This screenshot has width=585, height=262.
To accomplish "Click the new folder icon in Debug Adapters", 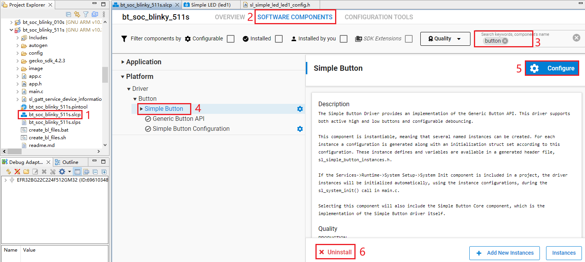I will (x=26, y=172).
